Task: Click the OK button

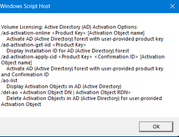Action: coord(156,127)
